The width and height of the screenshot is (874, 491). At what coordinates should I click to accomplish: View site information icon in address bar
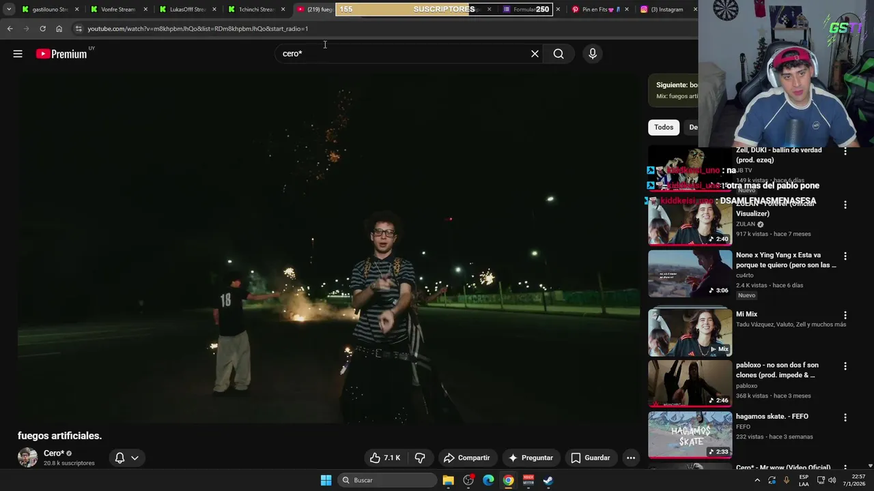[79, 29]
